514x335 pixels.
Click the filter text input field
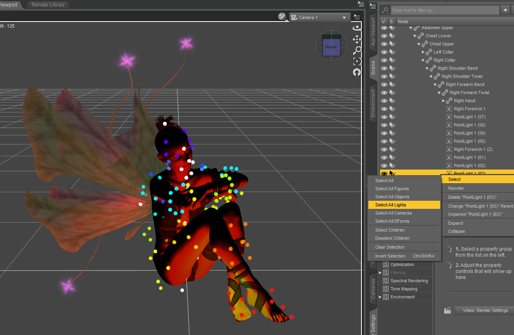(445, 10)
